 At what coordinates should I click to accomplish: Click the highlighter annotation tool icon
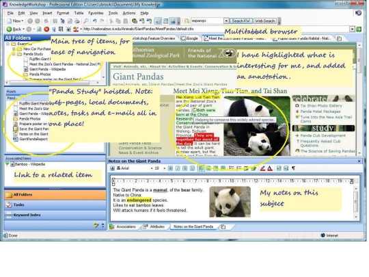76,29
